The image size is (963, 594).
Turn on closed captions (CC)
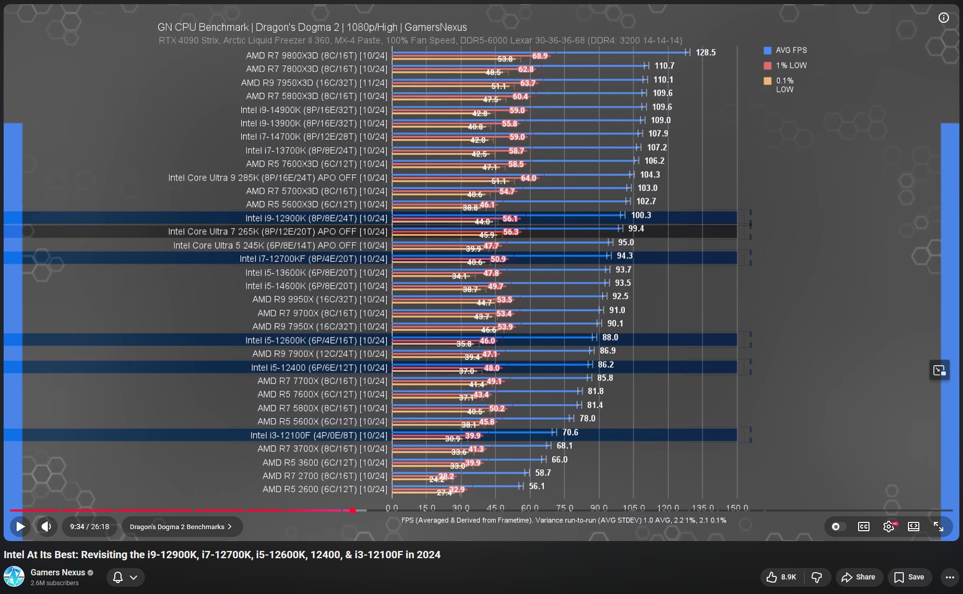point(863,527)
